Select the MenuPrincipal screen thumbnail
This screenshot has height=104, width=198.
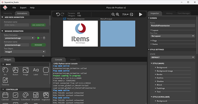pyautogui.click(x=118, y=34)
